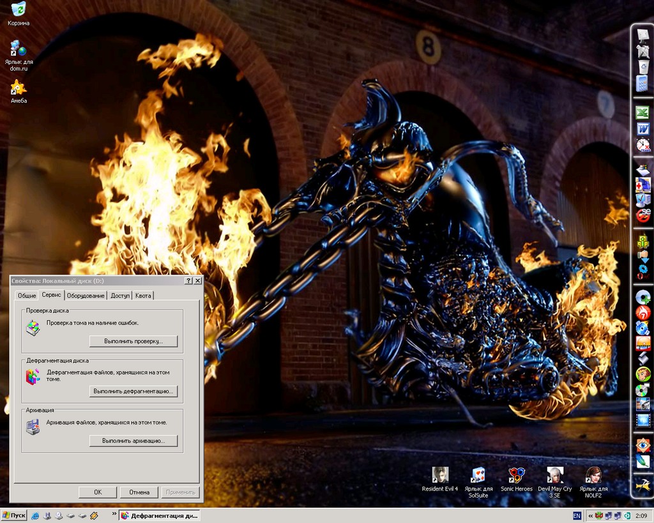Image resolution: width=654 pixels, height=523 pixels.
Task: Switch to the Оборудование tab
Action: [x=86, y=296]
